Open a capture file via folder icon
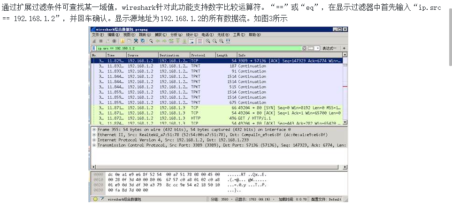The height and width of the screenshot is (205, 452). pos(122,41)
